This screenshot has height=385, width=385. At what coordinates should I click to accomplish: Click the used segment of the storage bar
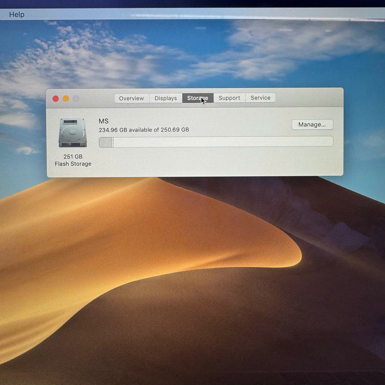click(106, 142)
